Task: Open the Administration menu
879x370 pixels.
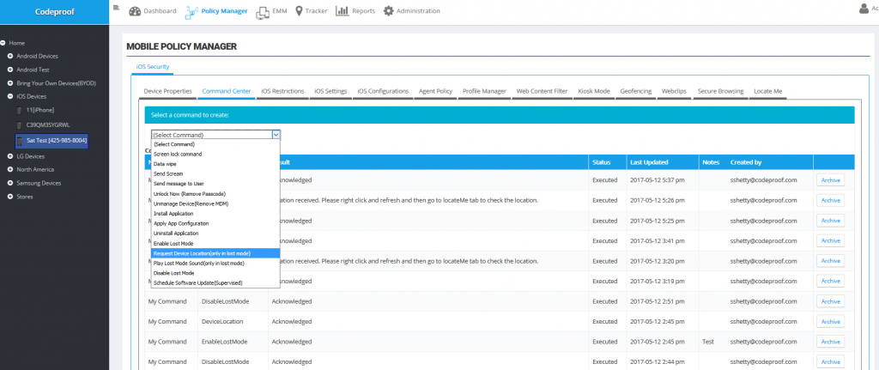Action: (x=418, y=10)
